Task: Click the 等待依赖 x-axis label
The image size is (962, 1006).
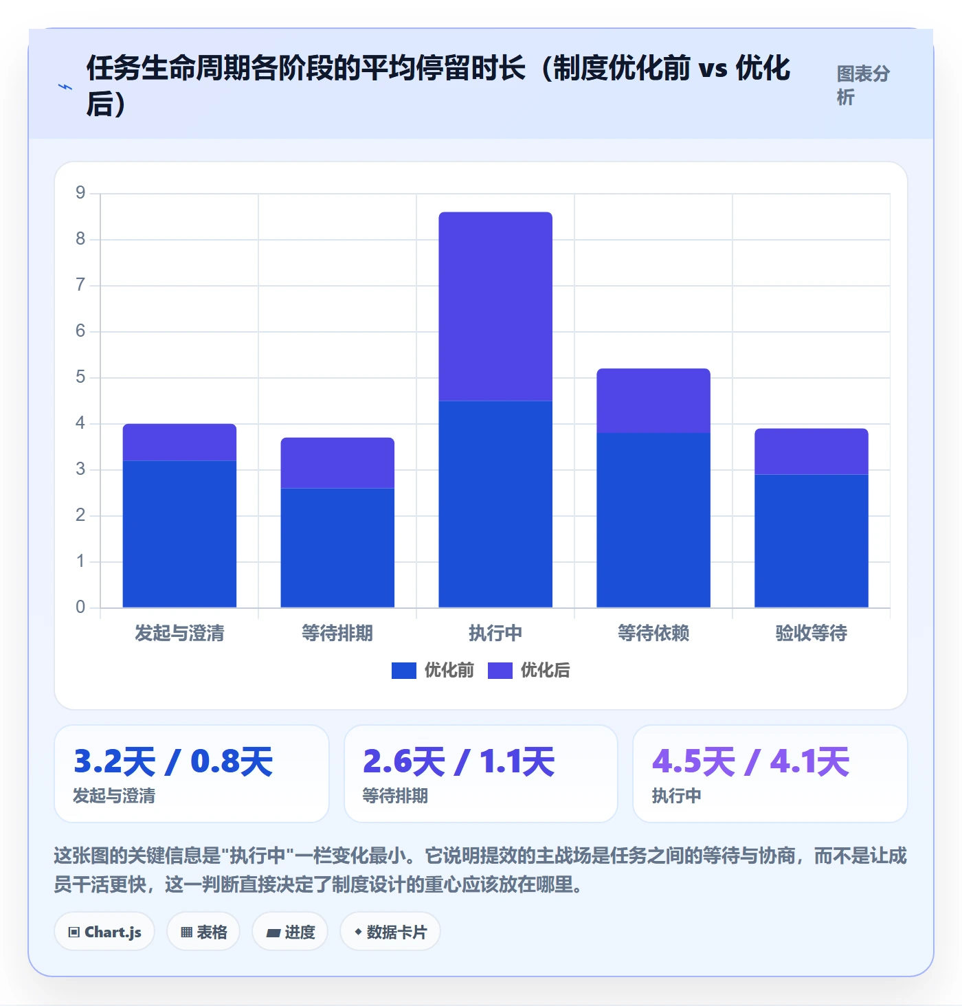Action: [653, 633]
